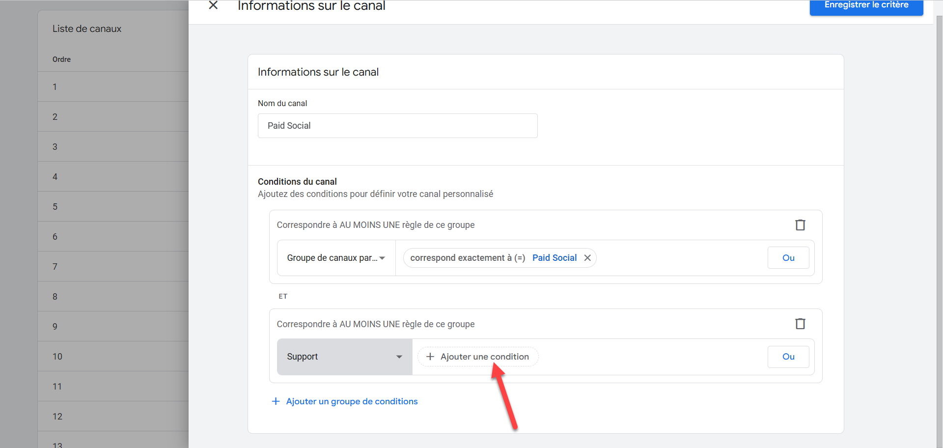Close the channel information panel

[x=213, y=5]
